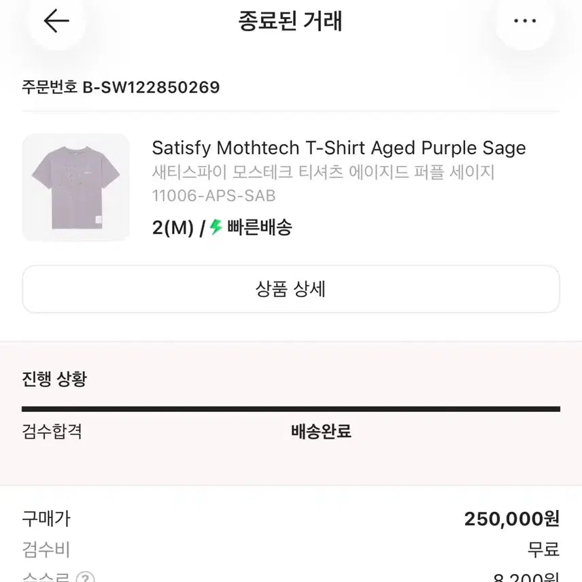582x582 pixels.
Task: Open the three-dot more options menu
Action: point(525,21)
